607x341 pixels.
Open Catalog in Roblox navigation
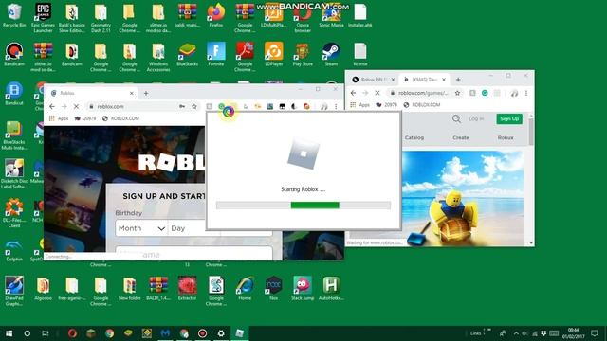414,137
